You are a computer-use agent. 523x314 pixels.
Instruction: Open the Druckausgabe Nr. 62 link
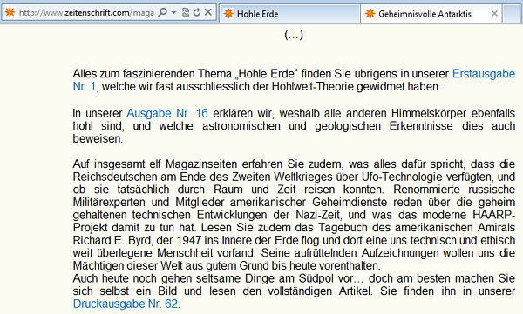click(126, 304)
